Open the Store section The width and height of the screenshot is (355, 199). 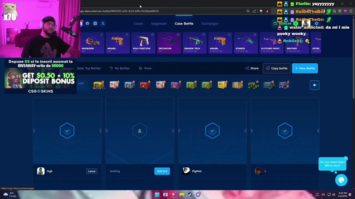tap(145, 68)
